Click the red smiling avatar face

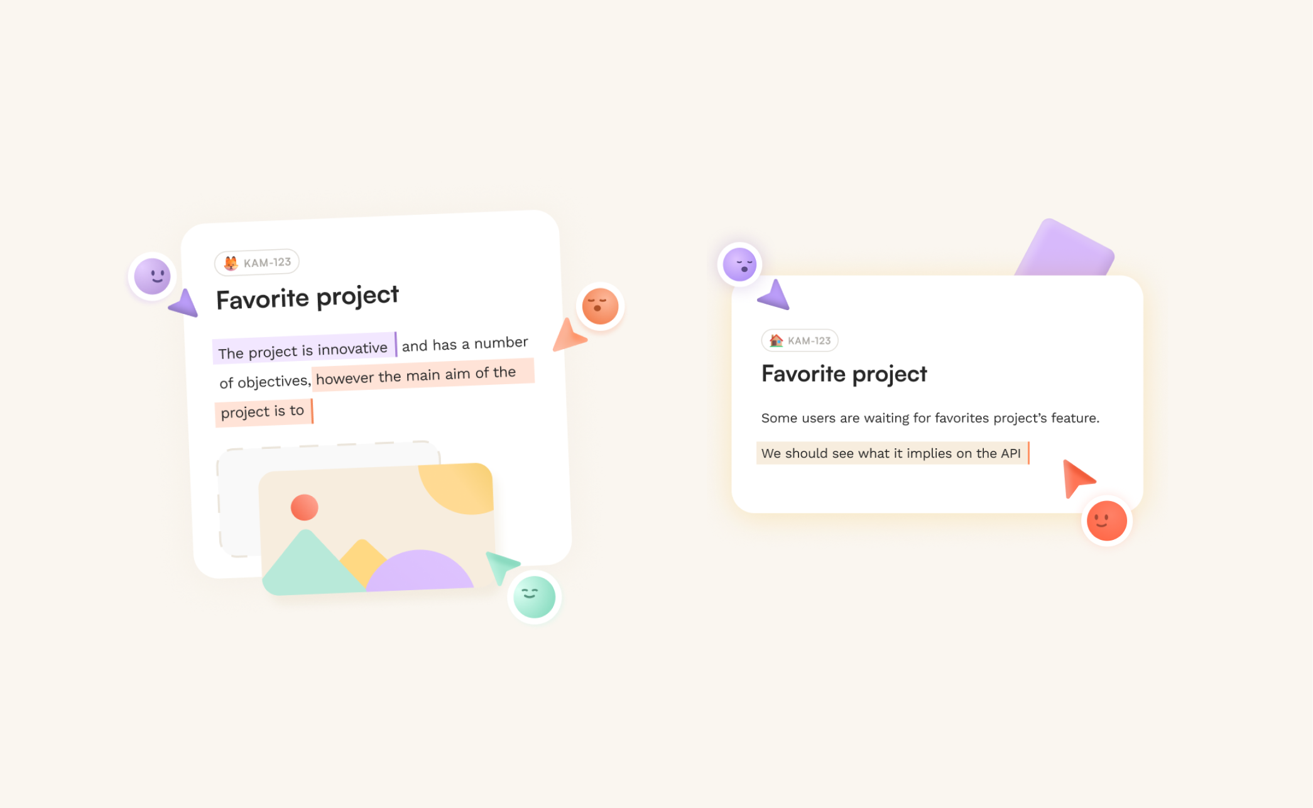click(1106, 520)
